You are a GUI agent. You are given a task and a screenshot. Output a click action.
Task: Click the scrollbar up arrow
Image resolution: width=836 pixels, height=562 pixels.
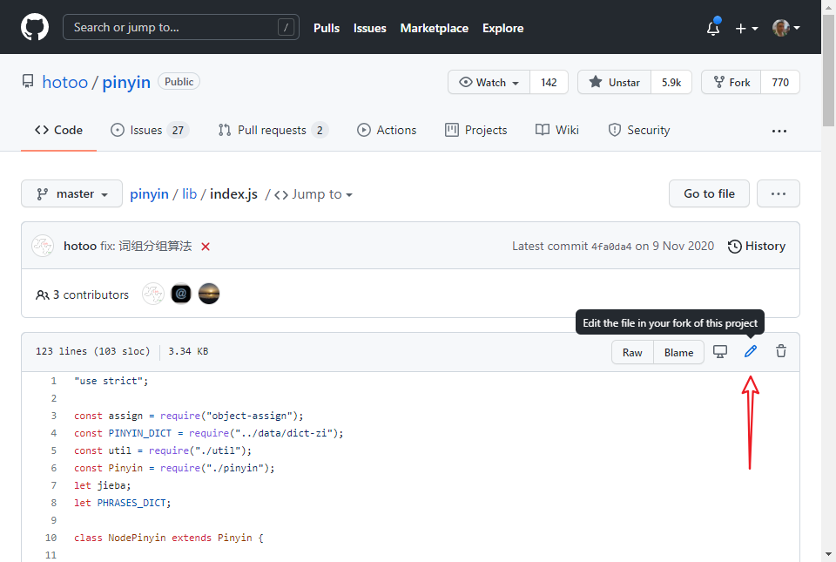[828, 6]
